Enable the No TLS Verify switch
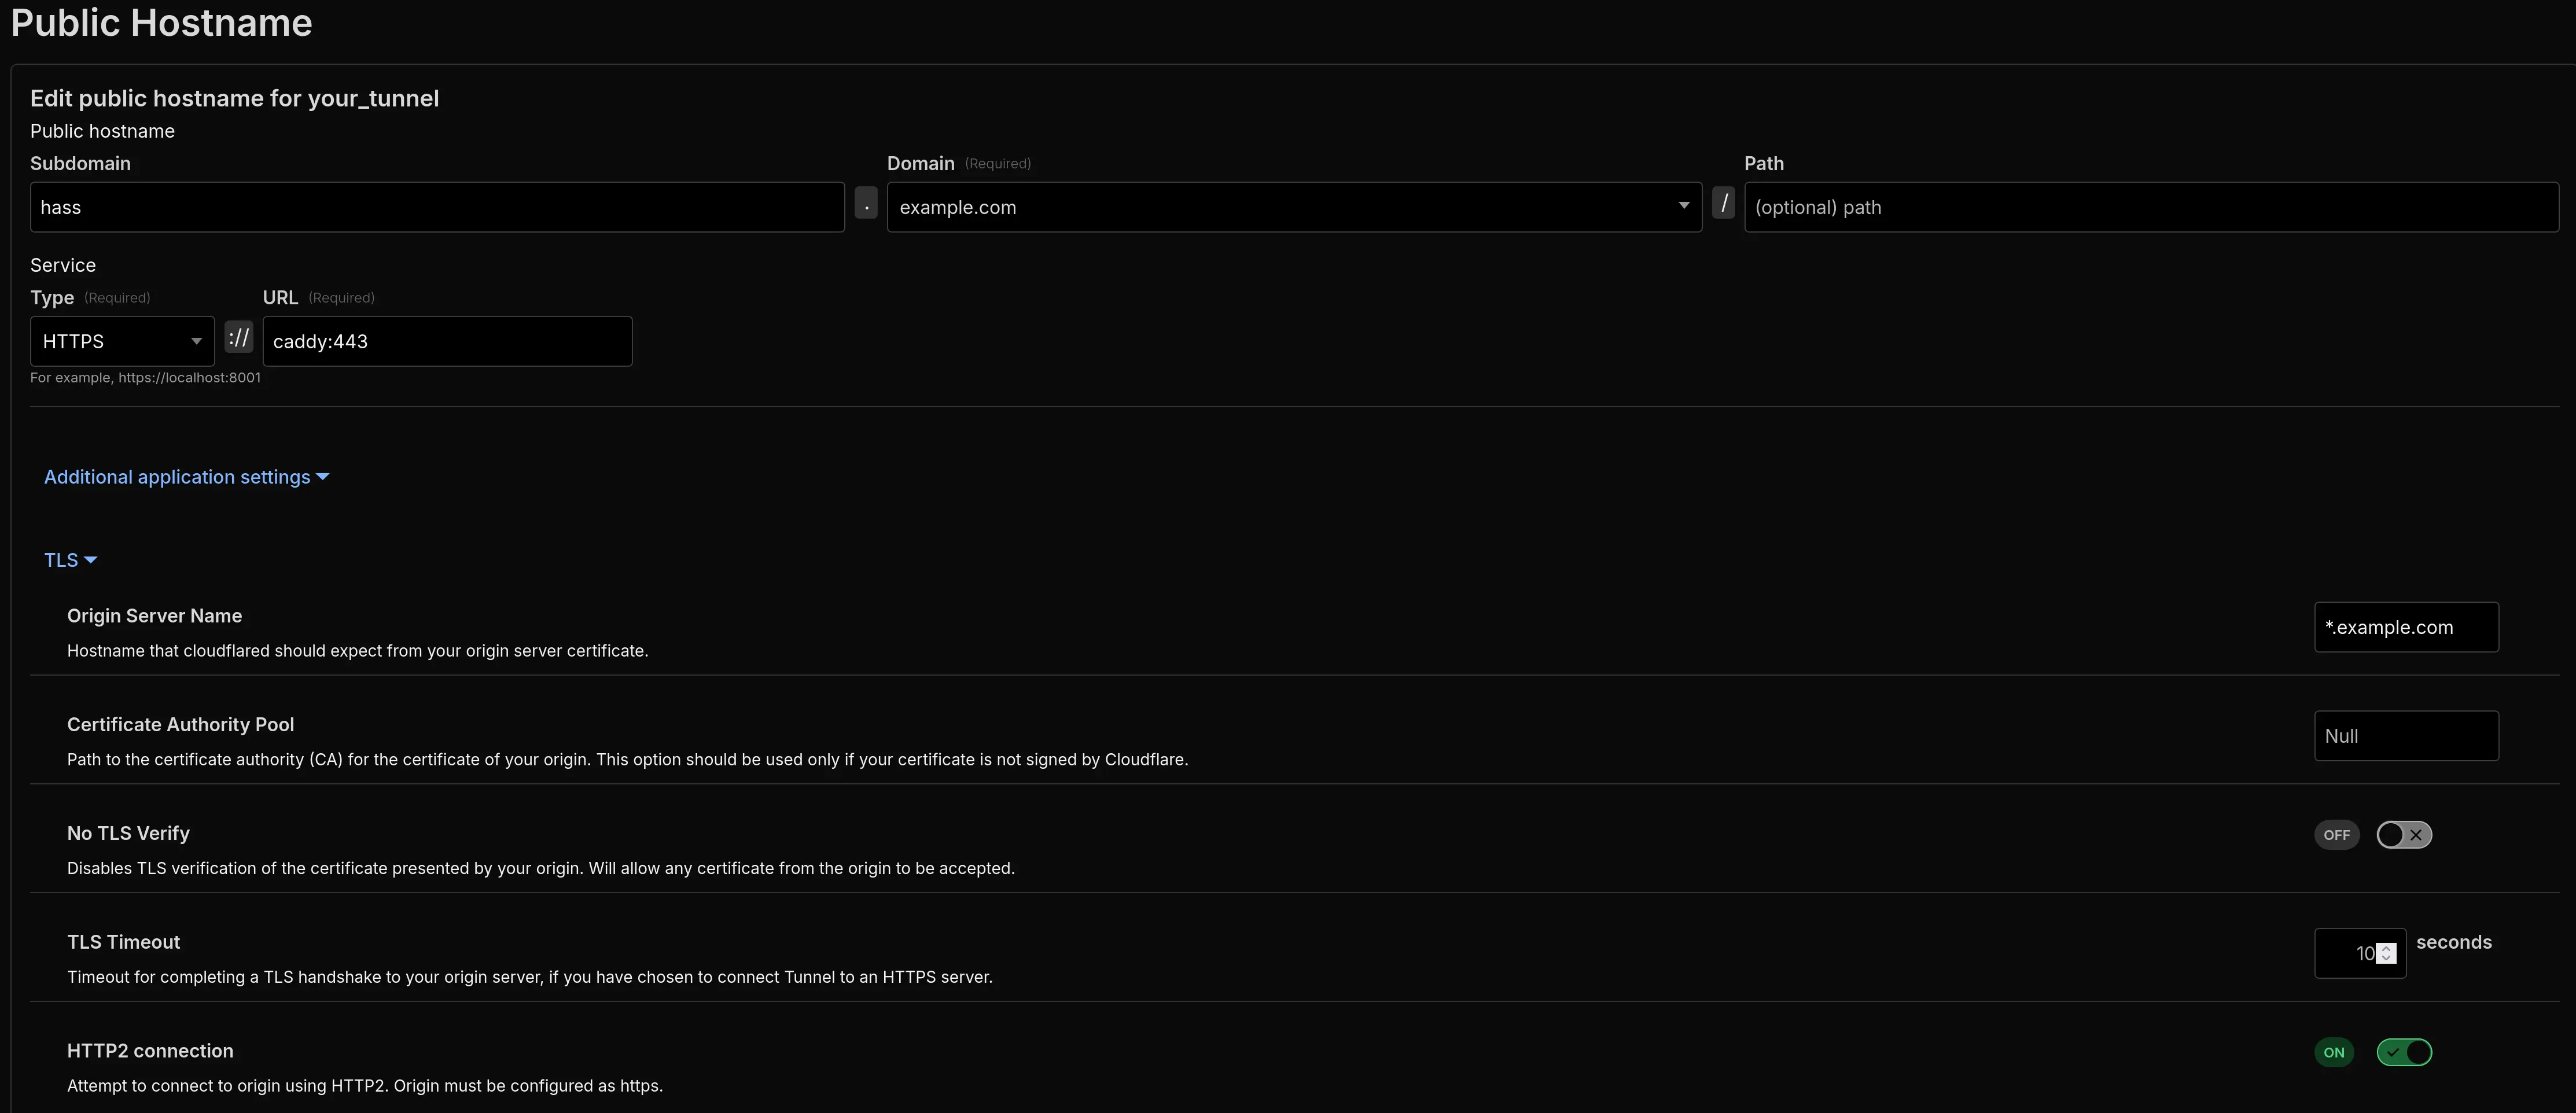The image size is (2576, 1113). tap(2404, 835)
